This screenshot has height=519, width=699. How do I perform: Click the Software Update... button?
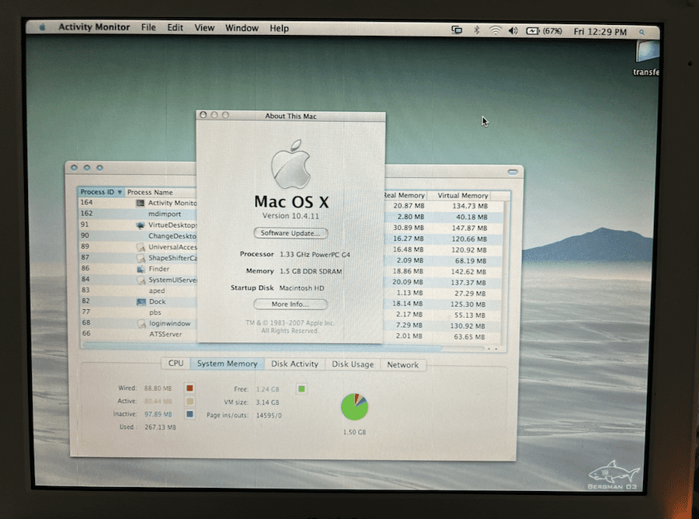(x=290, y=233)
